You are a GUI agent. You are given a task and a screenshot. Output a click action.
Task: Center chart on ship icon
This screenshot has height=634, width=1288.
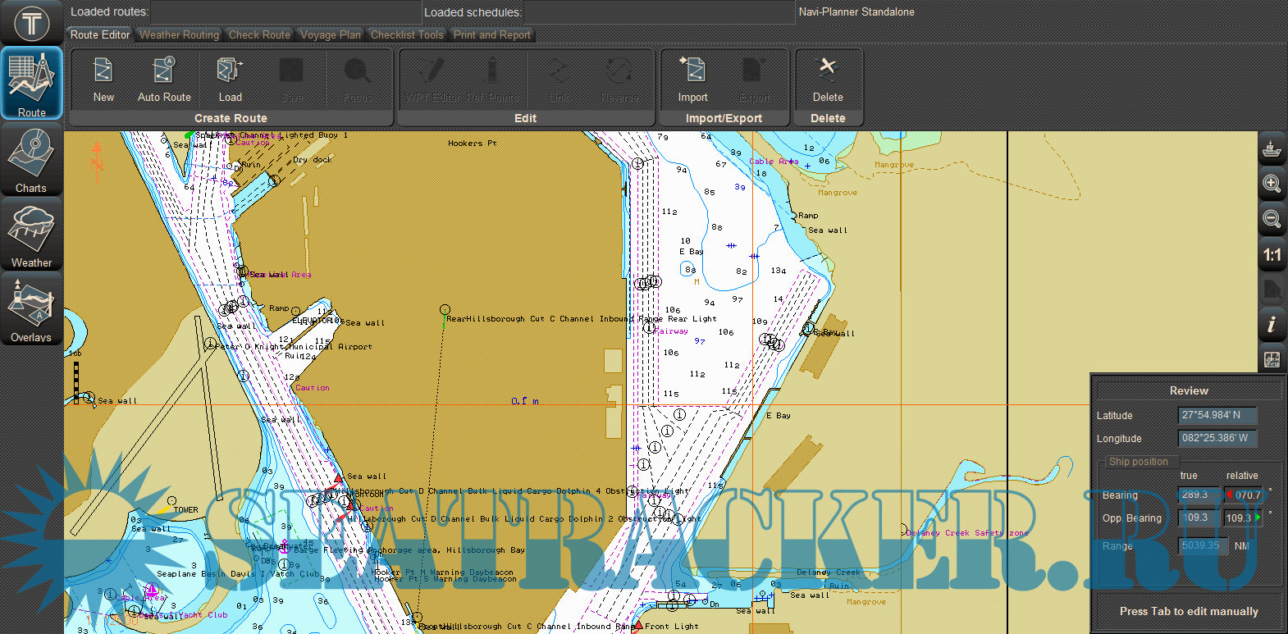tap(1272, 149)
